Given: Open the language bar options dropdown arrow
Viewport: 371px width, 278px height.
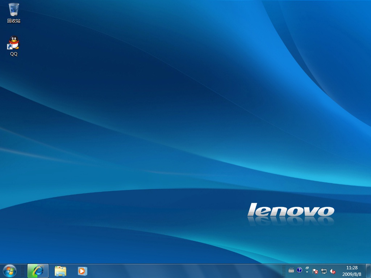Looking at the screenshot, I should (x=307, y=272).
